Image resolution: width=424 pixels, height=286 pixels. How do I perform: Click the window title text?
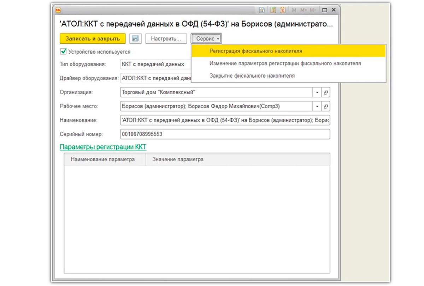point(196,24)
